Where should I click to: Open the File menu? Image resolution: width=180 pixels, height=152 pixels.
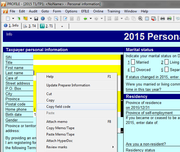pos(12,11)
